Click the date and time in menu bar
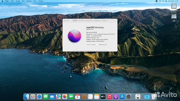Viewport: 180px width, 101px height. tap(173, 1)
